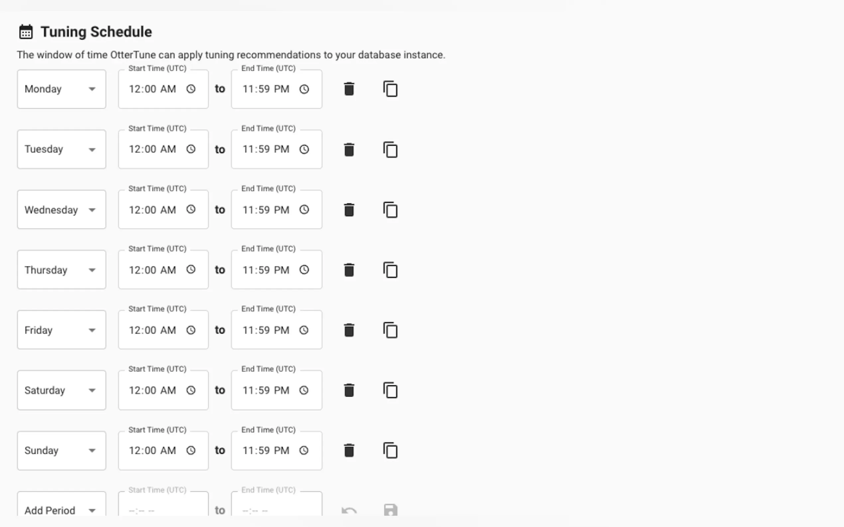Delete the Sunday tuning period
Viewport: 844px width, 527px height.
[349, 450]
